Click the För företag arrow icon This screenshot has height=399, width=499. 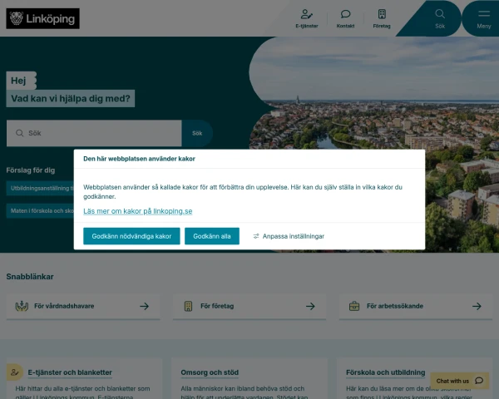click(x=310, y=306)
